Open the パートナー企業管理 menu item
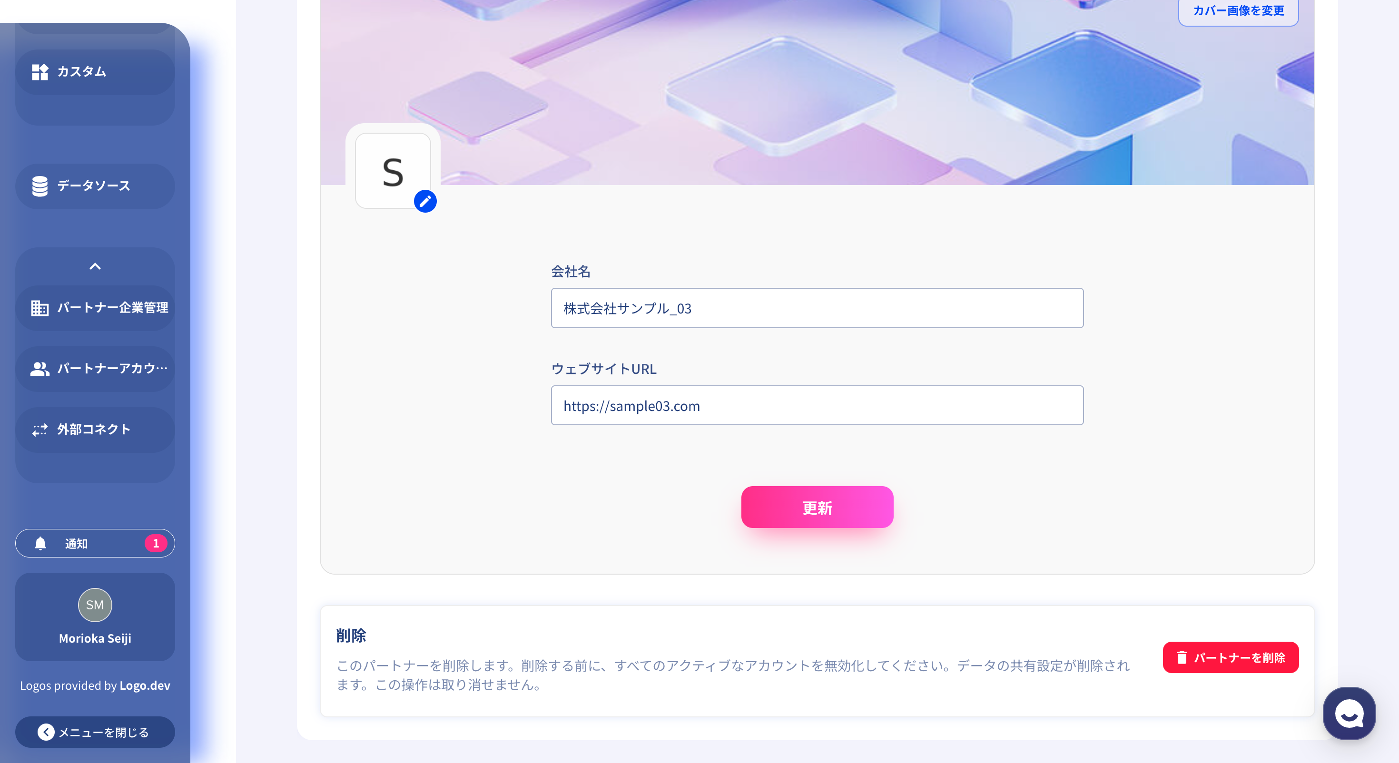This screenshot has width=1399, height=763. [x=112, y=308]
